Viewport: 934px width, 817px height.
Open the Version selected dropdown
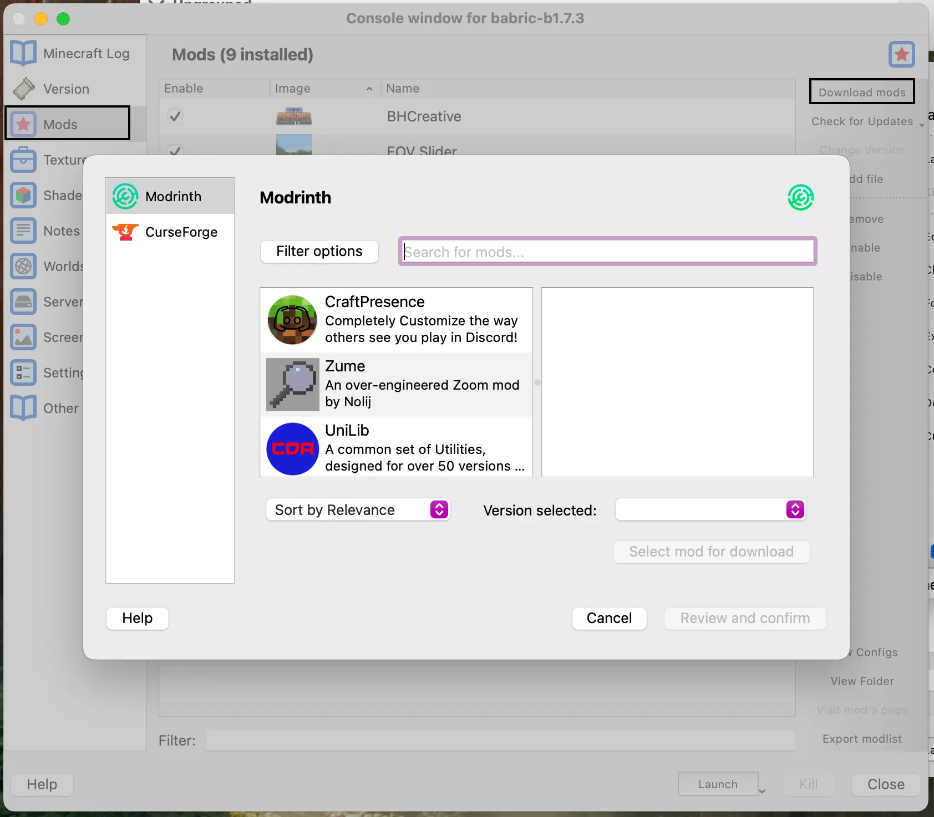(710, 510)
